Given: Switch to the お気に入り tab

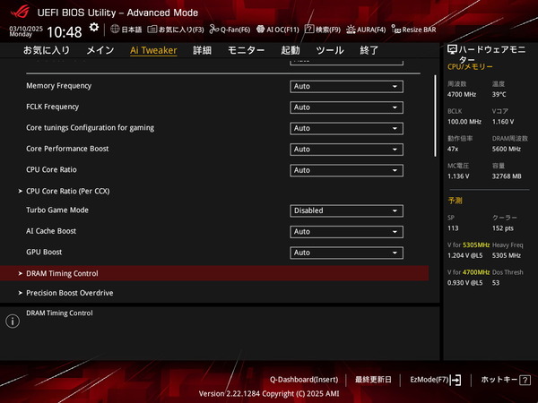Looking at the screenshot, I should pos(47,50).
